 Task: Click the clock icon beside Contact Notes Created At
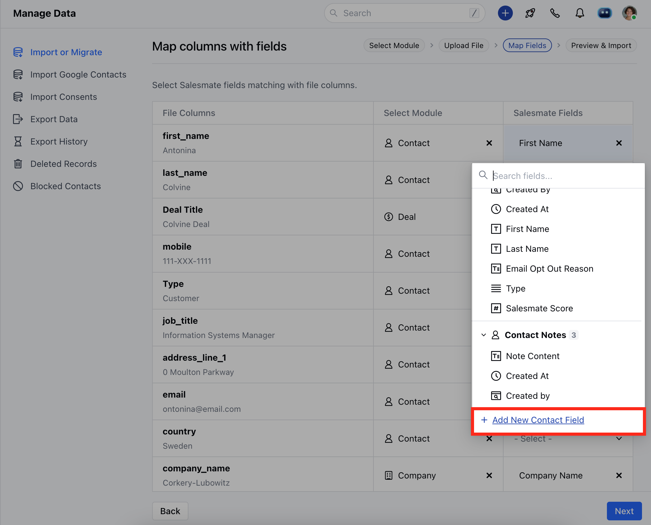tap(496, 376)
